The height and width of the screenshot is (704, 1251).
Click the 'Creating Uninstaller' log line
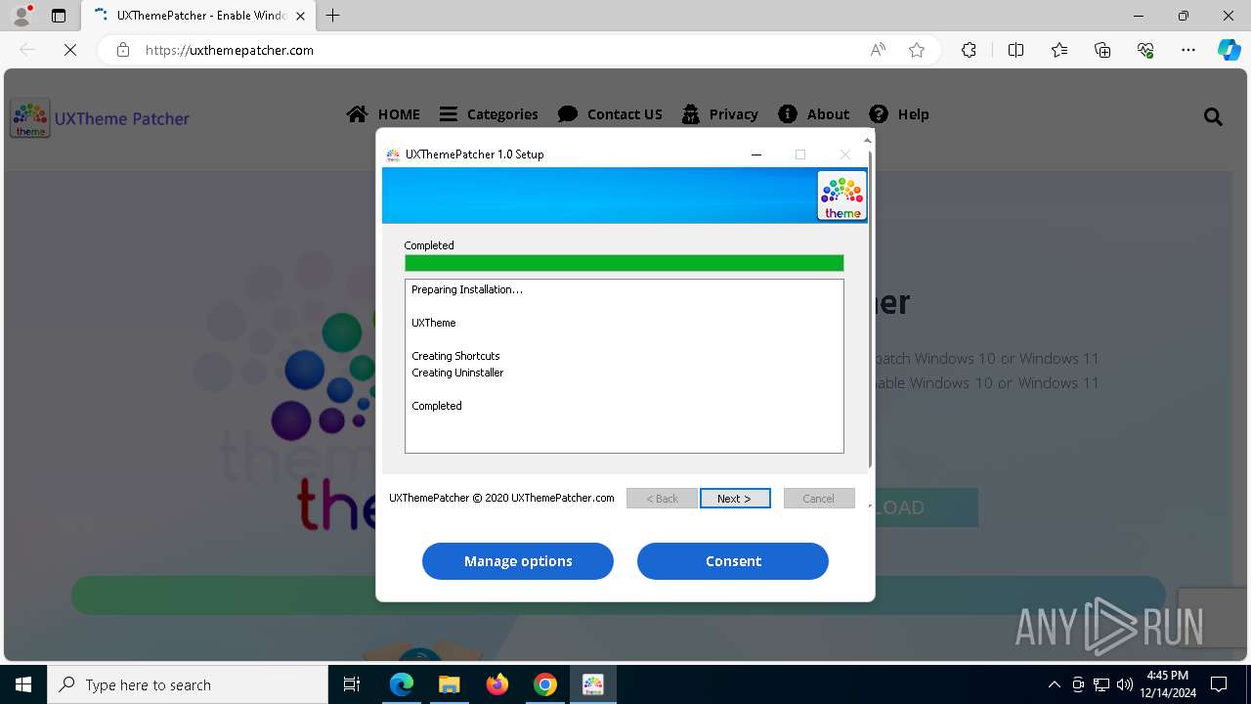(x=457, y=373)
